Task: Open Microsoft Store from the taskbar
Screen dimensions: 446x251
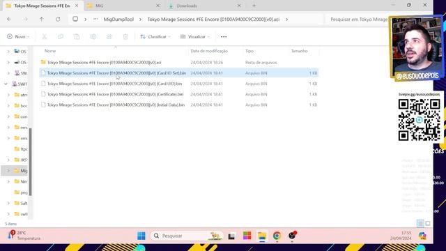Action: click(x=247, y=236)
